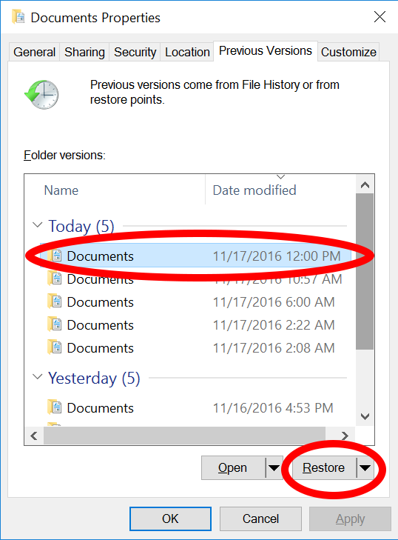Switch to the Security tab
This screenshot has height=540, width=398.
(135, 53)
